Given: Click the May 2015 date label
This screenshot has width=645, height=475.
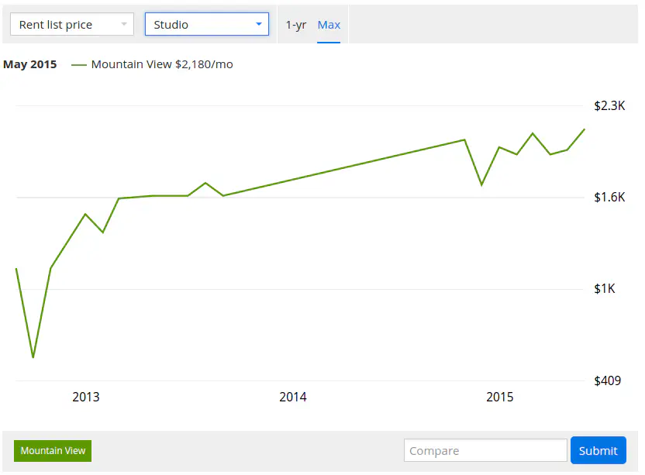Looking at the screenshot, I should tap(30, 64).
